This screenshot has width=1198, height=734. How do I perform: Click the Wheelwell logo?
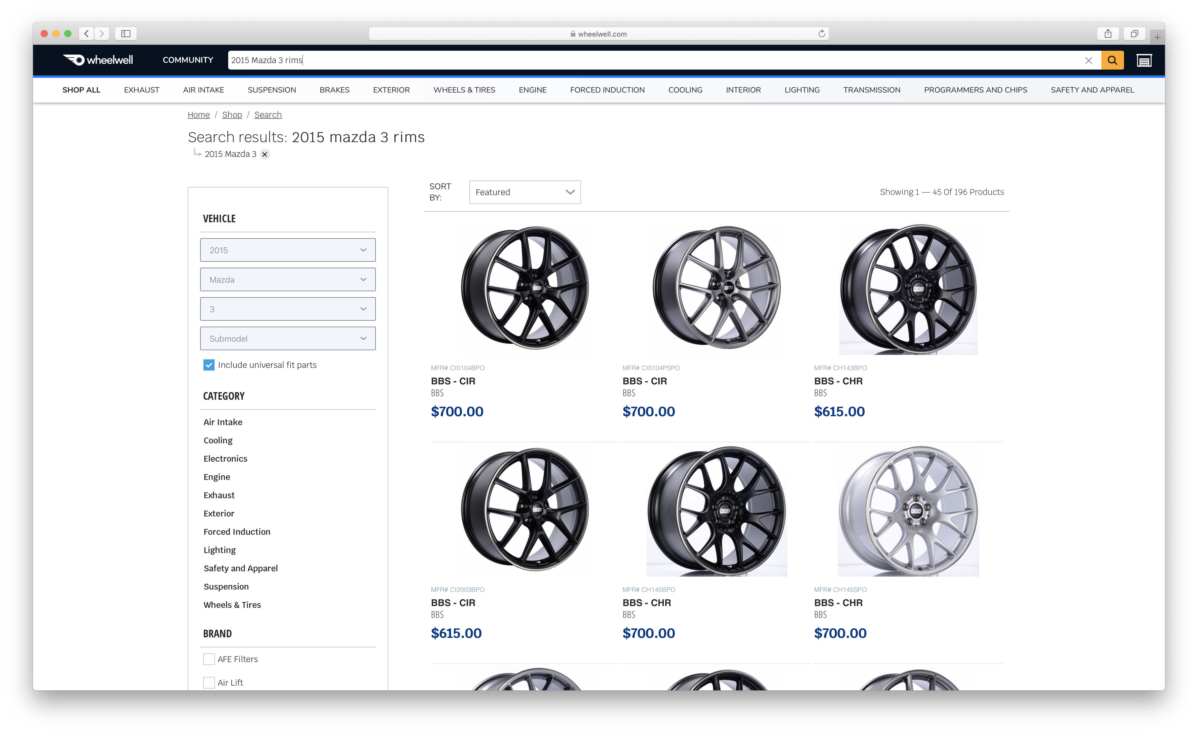98,60
